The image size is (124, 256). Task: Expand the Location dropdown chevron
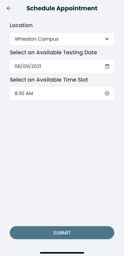107,39
